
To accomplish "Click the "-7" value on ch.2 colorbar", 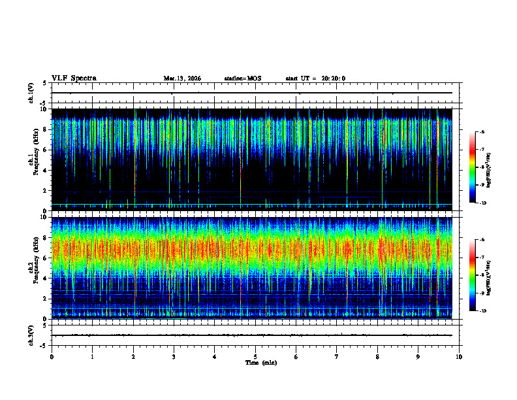I will coord(482,258).
